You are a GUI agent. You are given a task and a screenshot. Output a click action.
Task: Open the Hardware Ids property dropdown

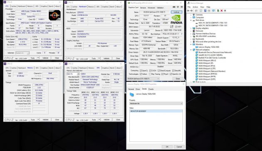[x=156, y=103]
